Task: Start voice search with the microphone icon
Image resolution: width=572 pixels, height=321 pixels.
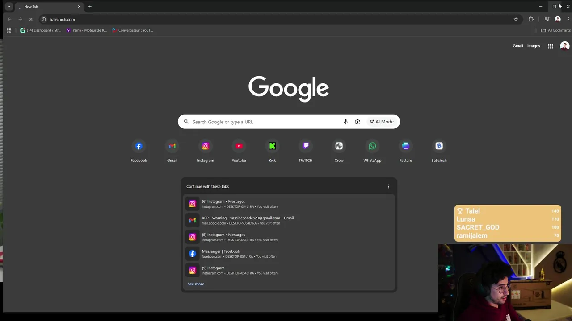Action: coord(345,122)
